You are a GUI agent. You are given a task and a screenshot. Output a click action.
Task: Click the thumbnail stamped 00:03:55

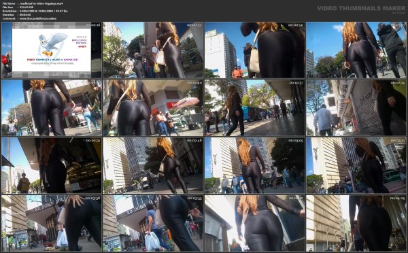point(153,223)
